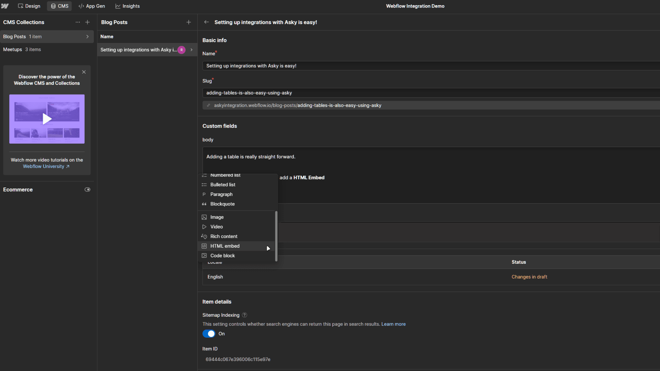
Task: Go back from the blog post editor
Action: [x=206, y=22]
